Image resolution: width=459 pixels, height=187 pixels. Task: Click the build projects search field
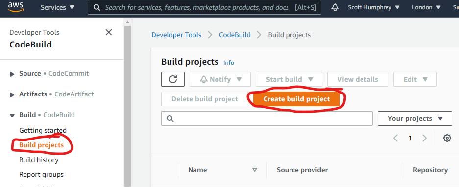click(x=266, y=118)
